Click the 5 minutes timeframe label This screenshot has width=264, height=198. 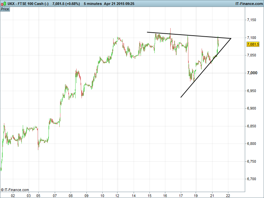coord(93,4)
